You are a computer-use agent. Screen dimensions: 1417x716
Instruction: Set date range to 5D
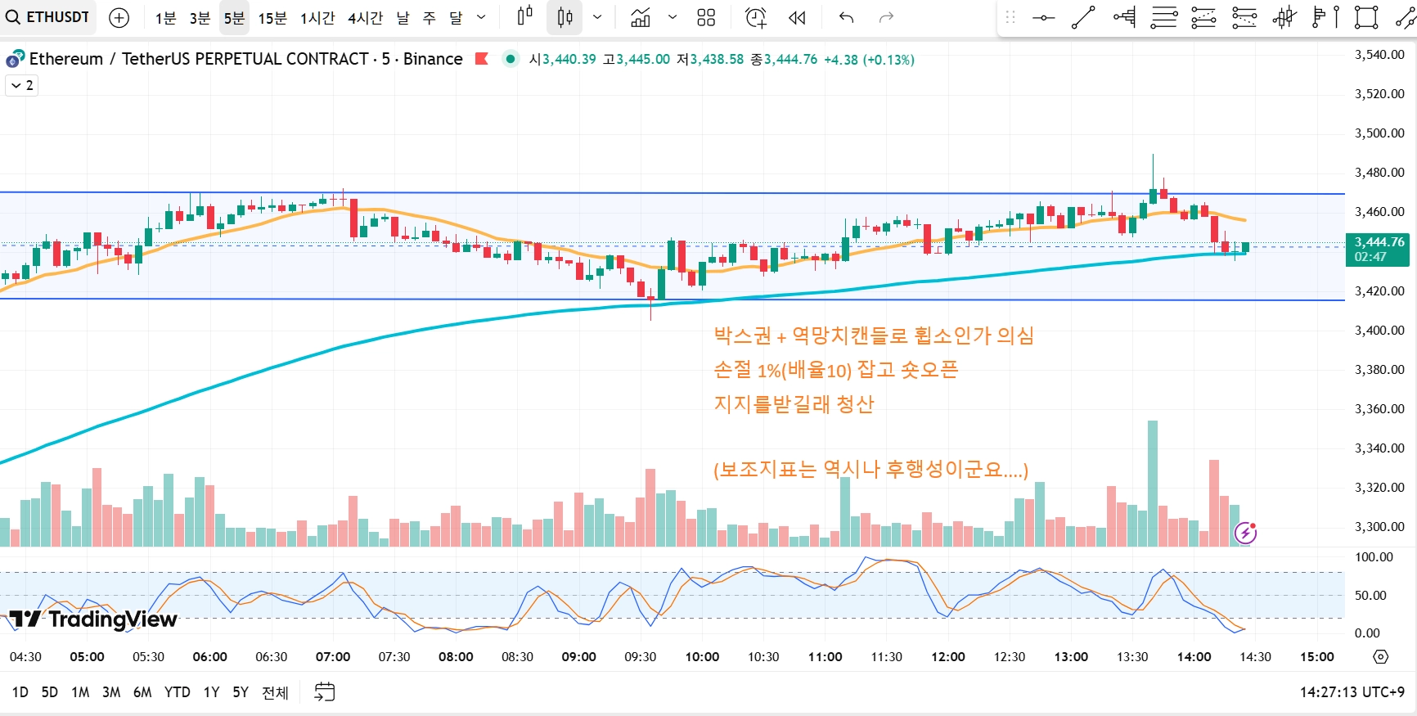(x=50, y=692)
